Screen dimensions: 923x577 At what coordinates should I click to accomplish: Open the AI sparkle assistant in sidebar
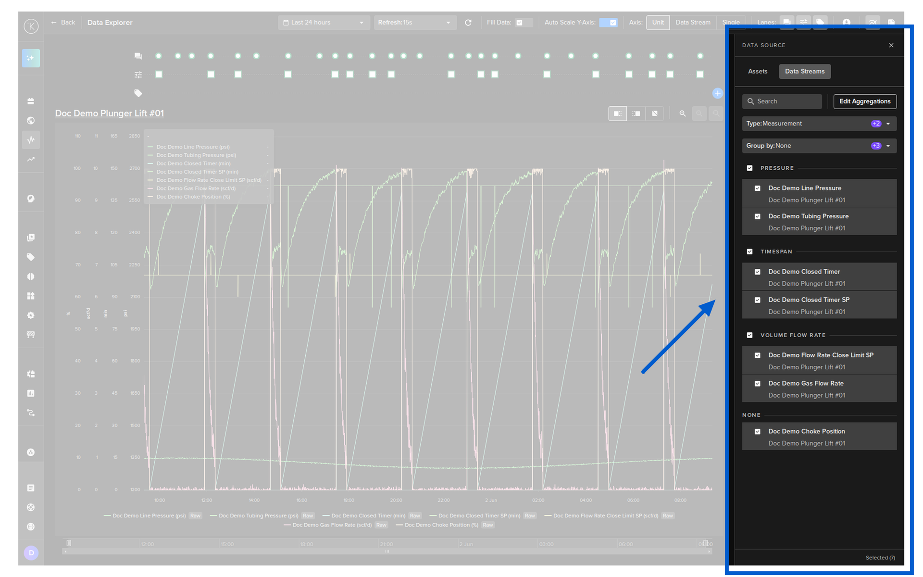(x=31, y=58)
